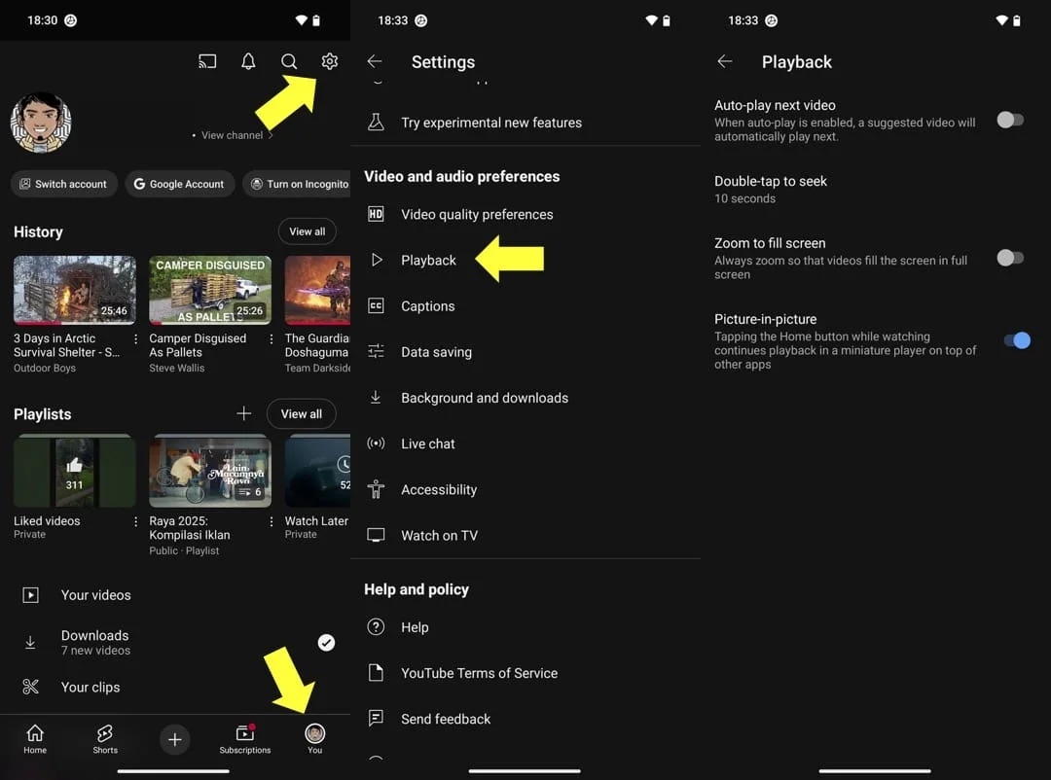Go to Shorts tab
The image size is (1051, 780).
105,739
